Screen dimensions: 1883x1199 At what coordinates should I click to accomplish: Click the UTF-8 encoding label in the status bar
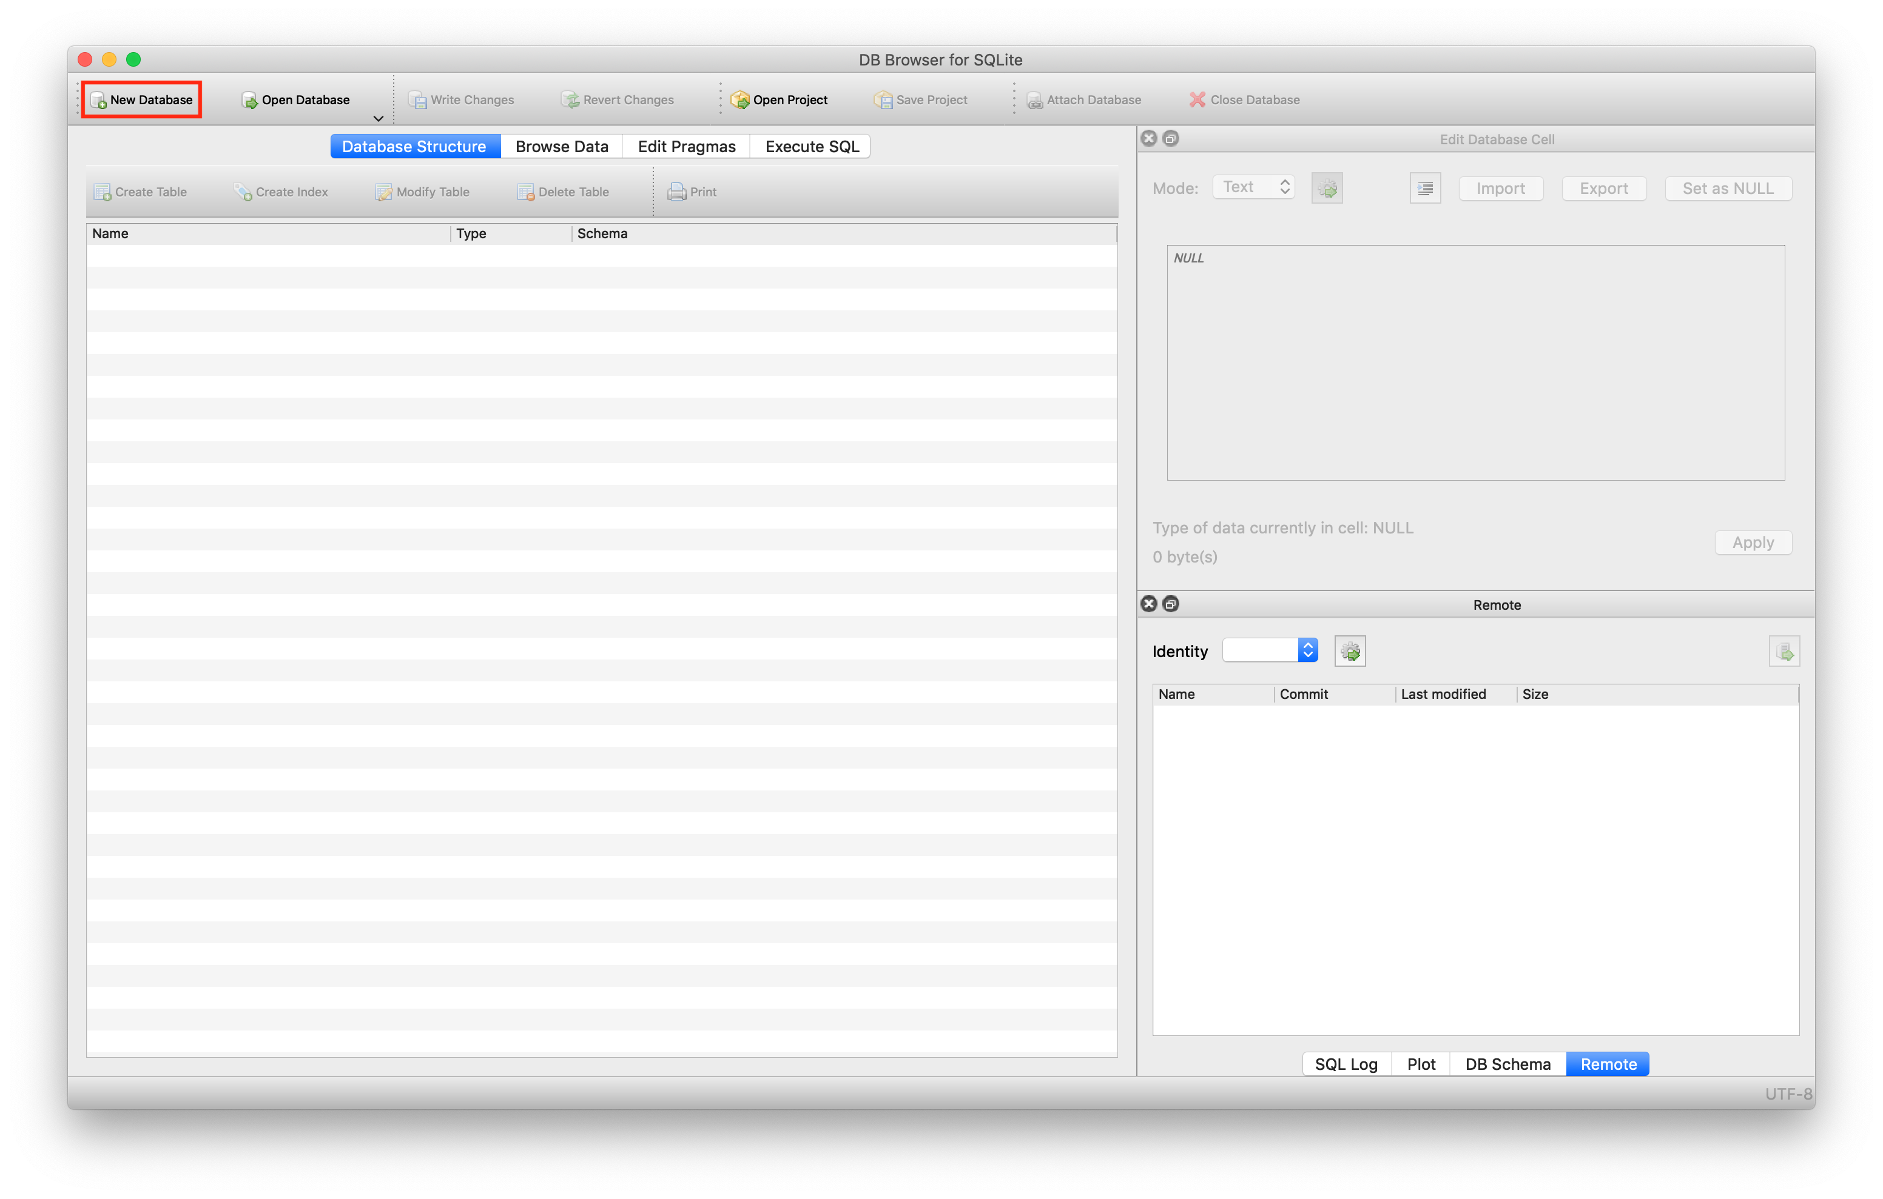pos(1788,1094)
